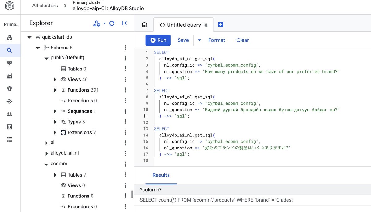
Task: Click editor line 5 closing ->> 'sql'
Action: click(x=174, y=78)
